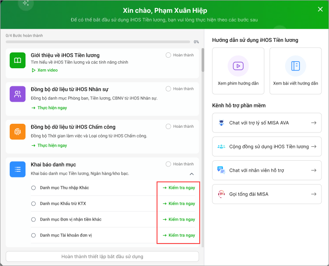Screen dimensions: 329x266
Task: Click Thực hiện ngay for iHOS Nhân sự
Action: 49,108
